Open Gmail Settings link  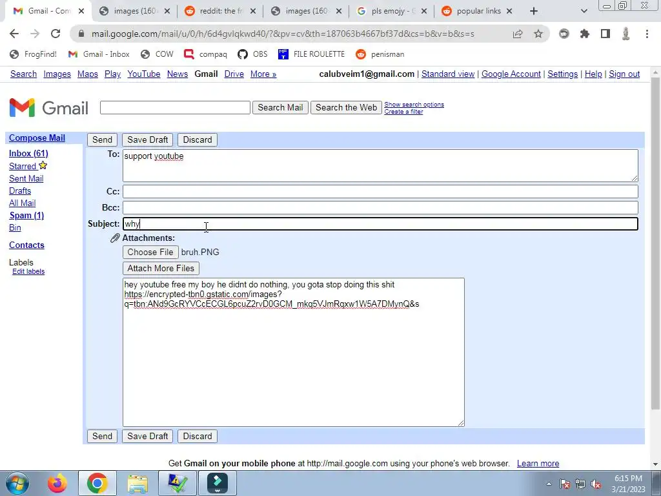pyautogui.click(x=562, y=74)
